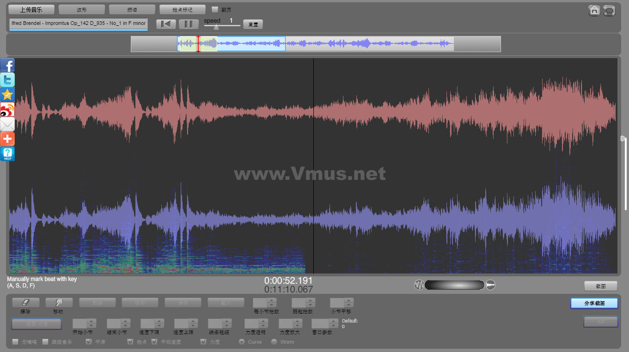
Task: Switch to the 波形 waveform view
Action: tap(82, 9)
